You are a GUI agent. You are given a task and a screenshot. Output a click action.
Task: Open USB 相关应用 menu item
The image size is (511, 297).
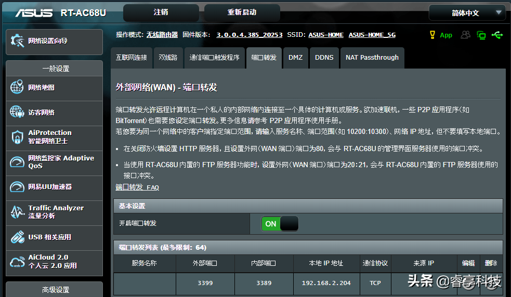(x=55, y=238)
